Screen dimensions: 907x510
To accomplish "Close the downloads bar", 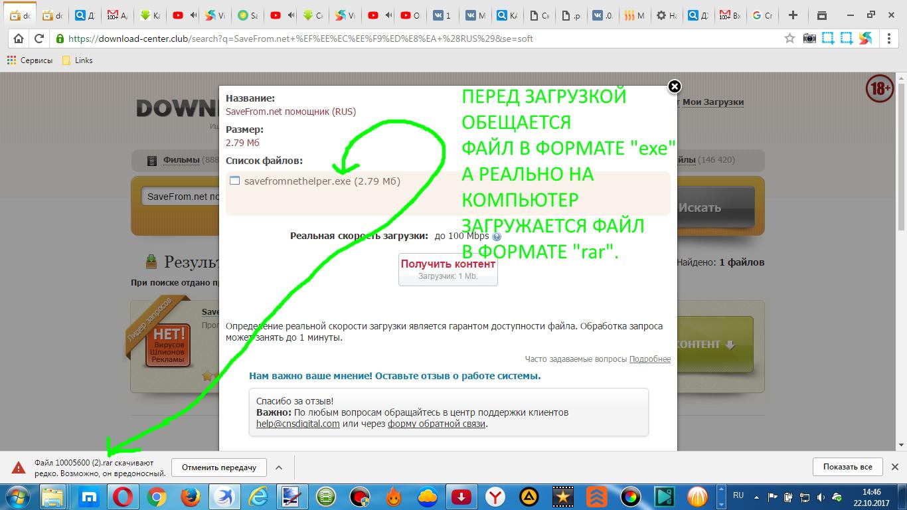I will (x=894, y=467).
